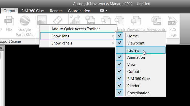Uncheck BIM 360 Glue tab visibility
Viewport: 190px width, 106px height.
(141, 79)
